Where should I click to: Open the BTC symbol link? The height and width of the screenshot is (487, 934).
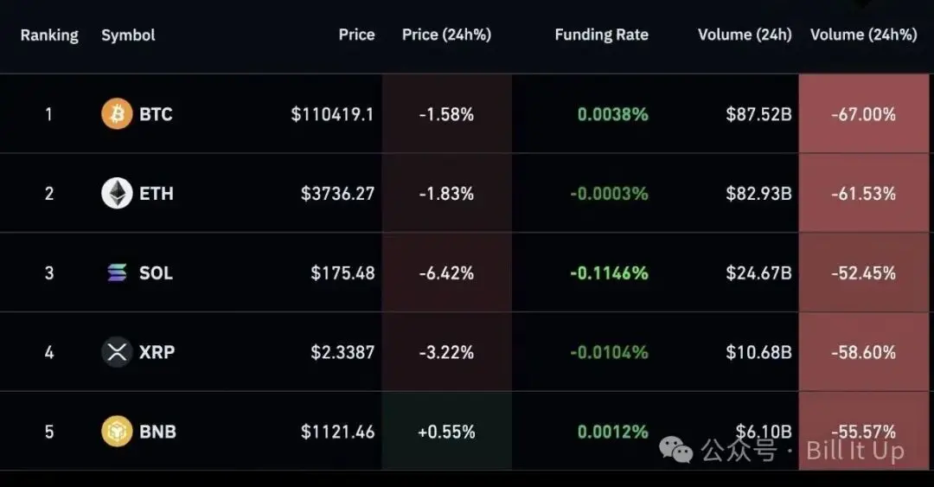point(156,114)
